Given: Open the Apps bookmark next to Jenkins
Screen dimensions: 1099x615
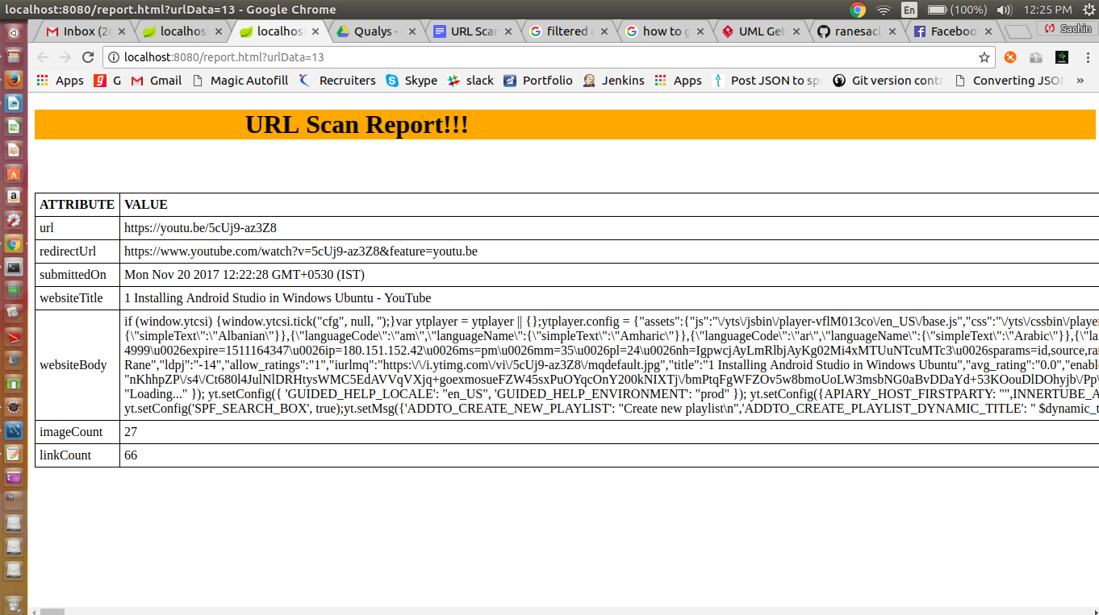Looking at the screenshot, I should coord(679,81).
